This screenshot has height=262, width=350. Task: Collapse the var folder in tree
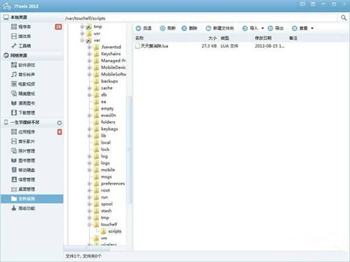pyautogui.click(x=82, y=41)
